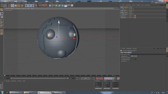Open the floor environment objects icon
Screen dimensions: 168x94
(66, 5)
